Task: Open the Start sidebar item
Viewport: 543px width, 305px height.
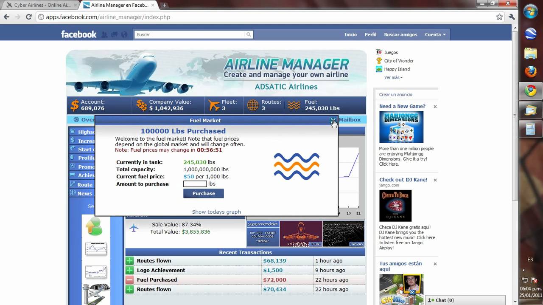Action: click(x=82, y=149)
